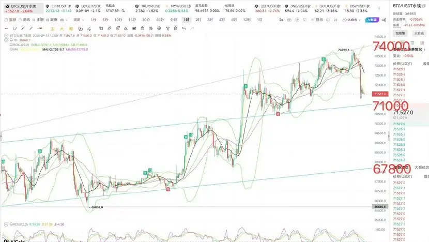Open the 伦敦金 4747.89 tab
This screenshot has height=242, width=429.
(115, 8)
